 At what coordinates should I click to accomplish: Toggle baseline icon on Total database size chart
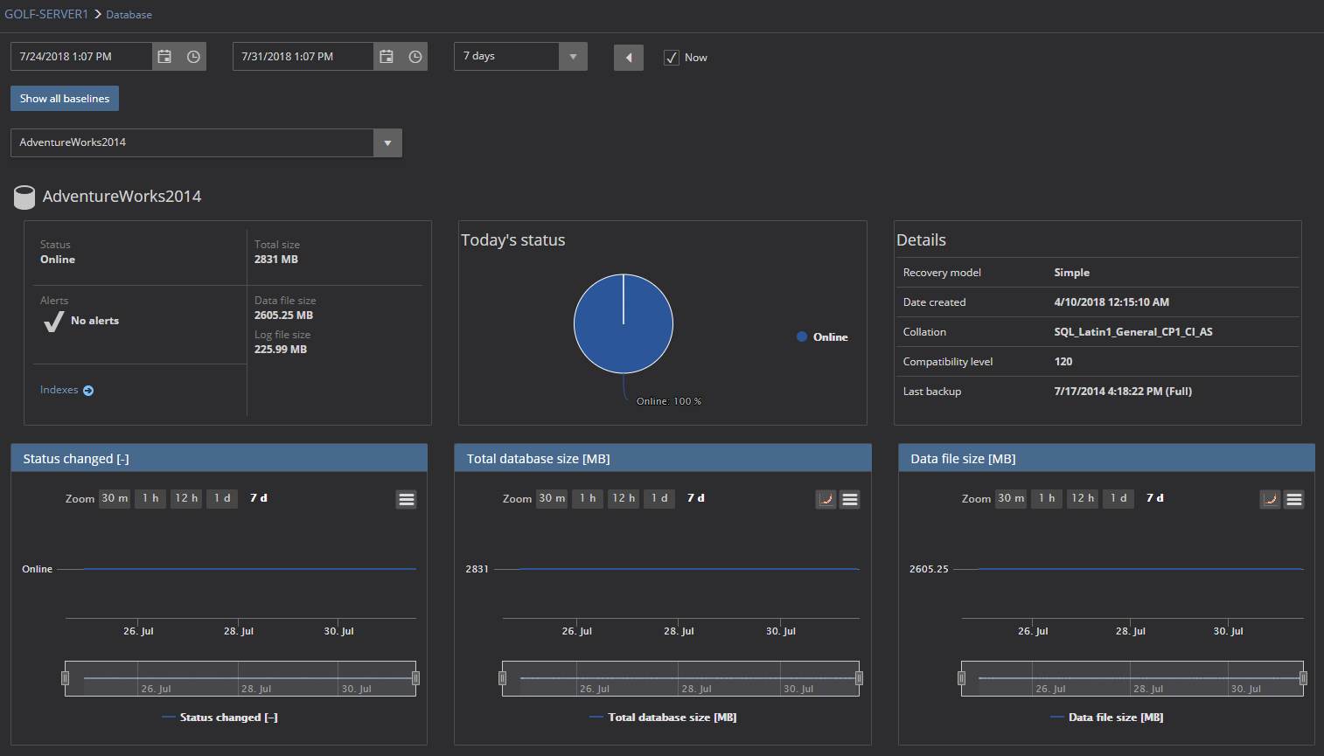click(x=826, y=499)
